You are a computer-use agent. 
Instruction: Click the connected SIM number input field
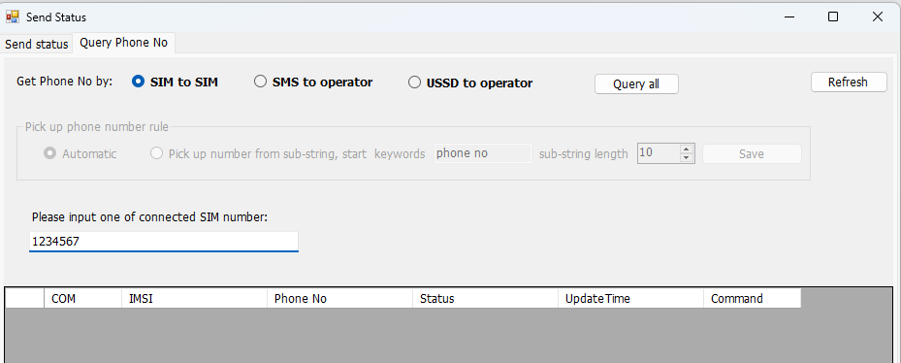coord(164,242)
